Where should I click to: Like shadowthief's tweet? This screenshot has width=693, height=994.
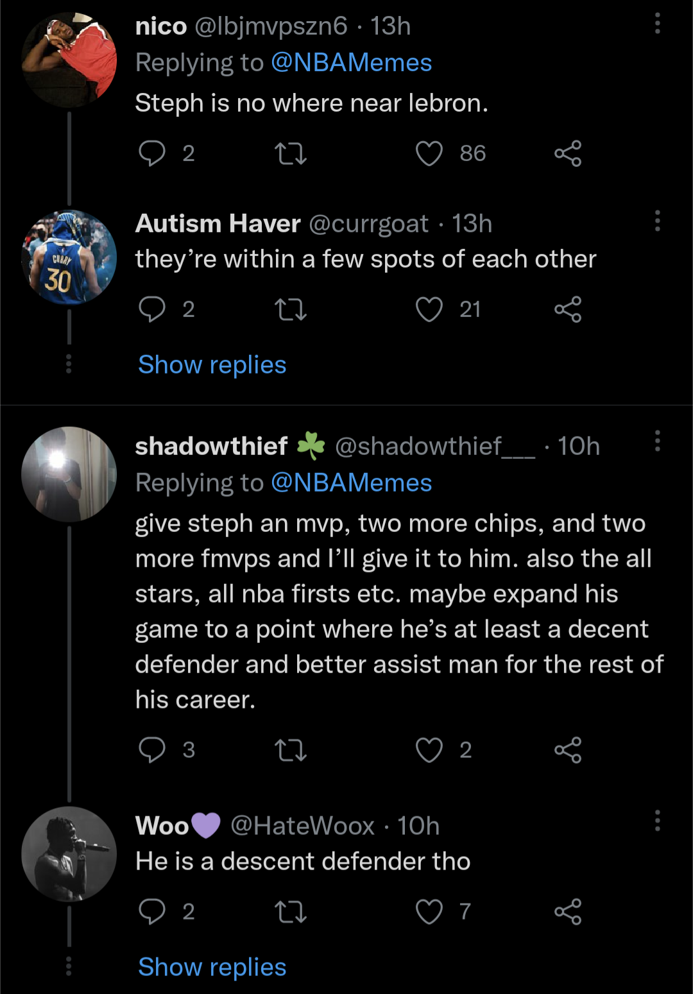[429, 750]
